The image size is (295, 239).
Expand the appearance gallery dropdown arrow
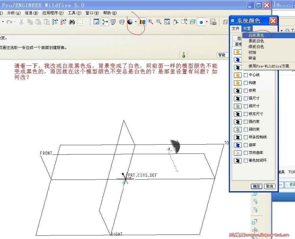point(136,22)
